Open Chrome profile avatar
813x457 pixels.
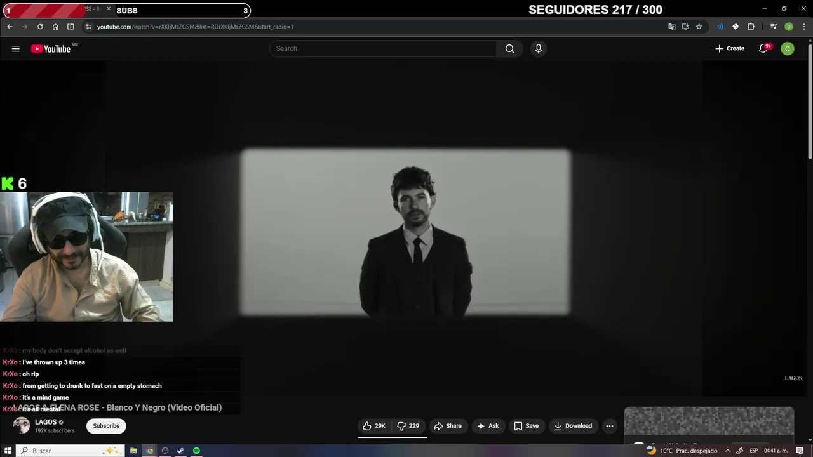789,27
